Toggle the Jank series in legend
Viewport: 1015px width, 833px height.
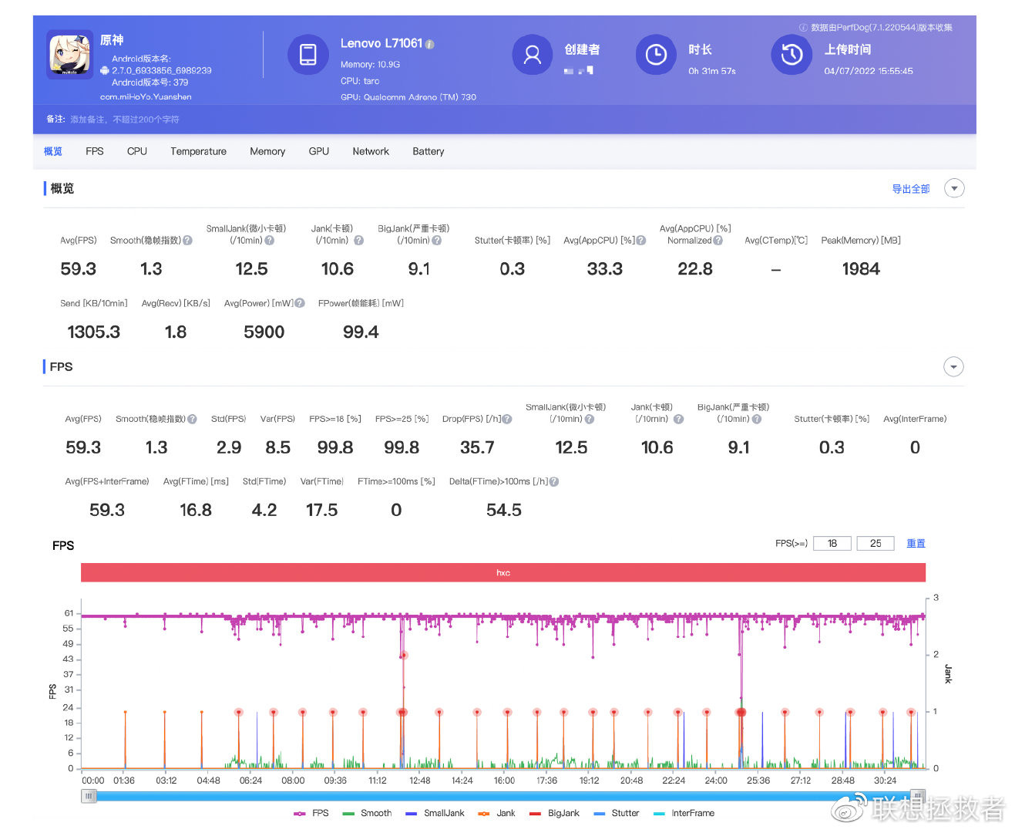point(496,813)
